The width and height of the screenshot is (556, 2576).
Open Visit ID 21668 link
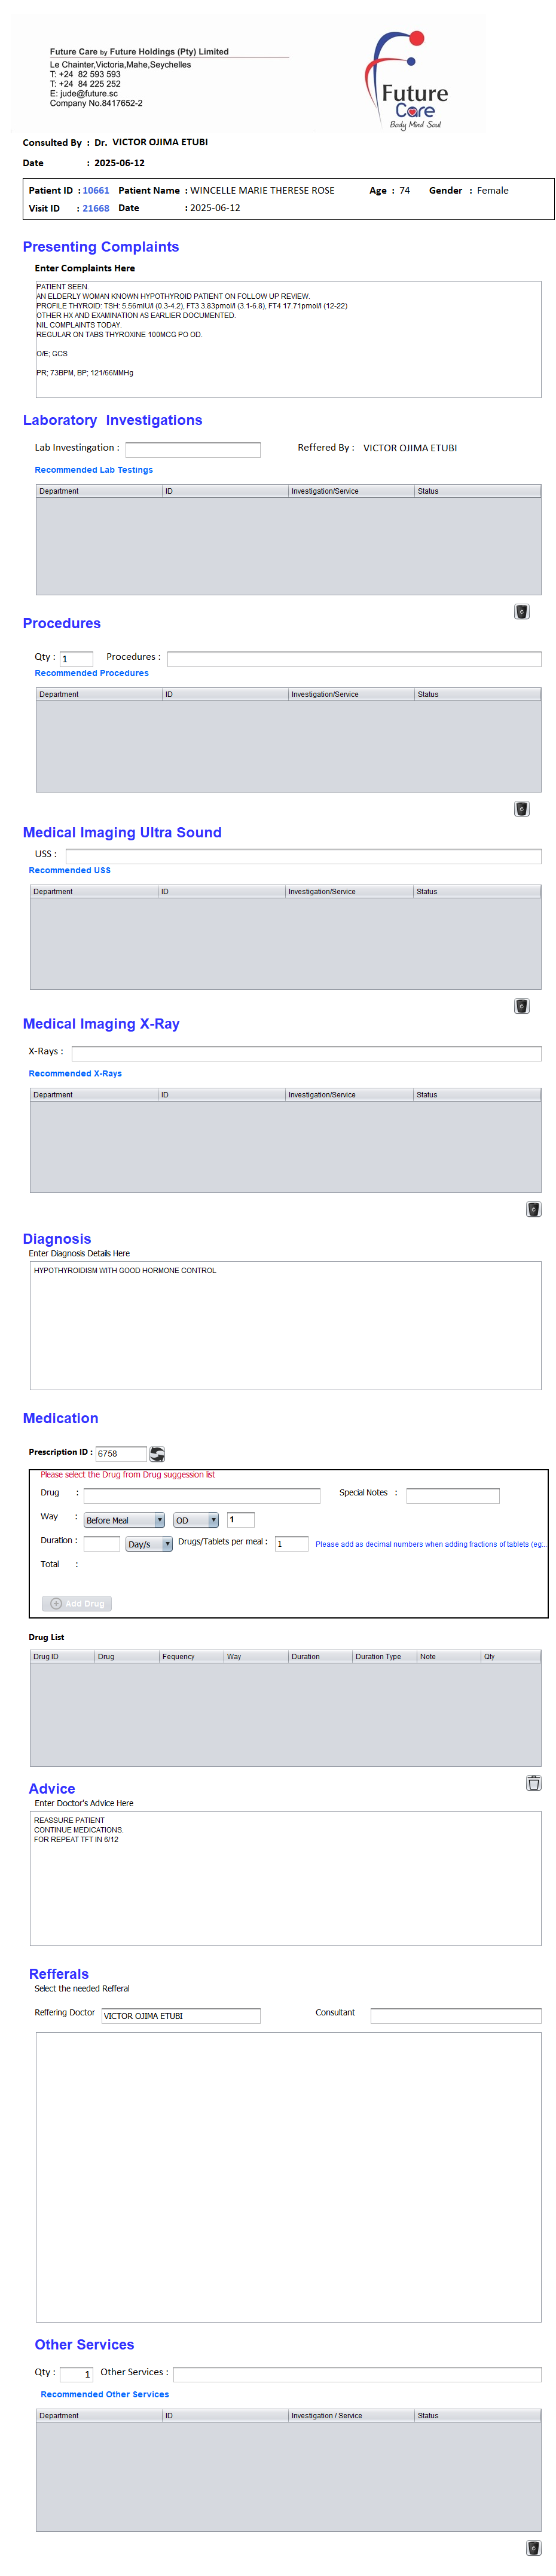(x=96, y=208)
